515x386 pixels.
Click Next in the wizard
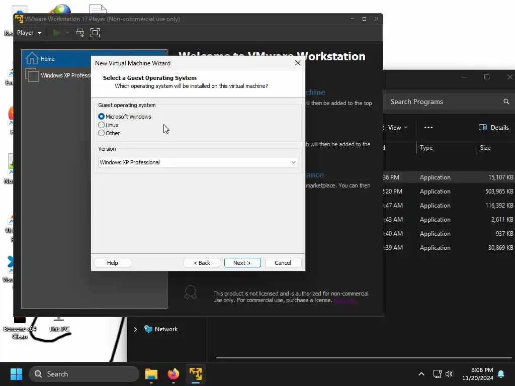point(242,262)
